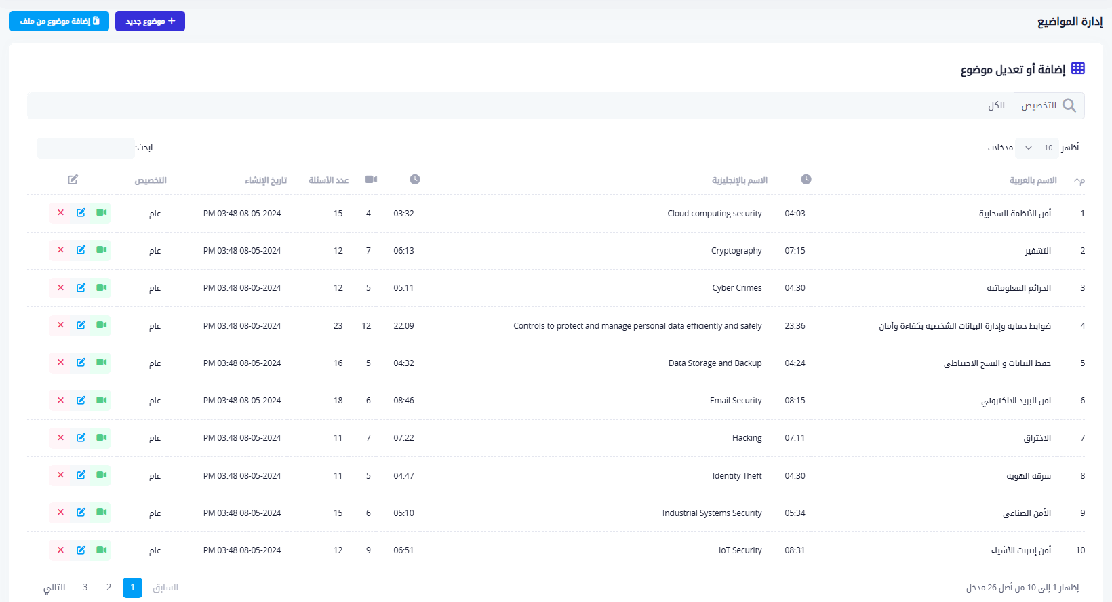Open video for Email Security row
The image size is (1112, 602).
101,401
